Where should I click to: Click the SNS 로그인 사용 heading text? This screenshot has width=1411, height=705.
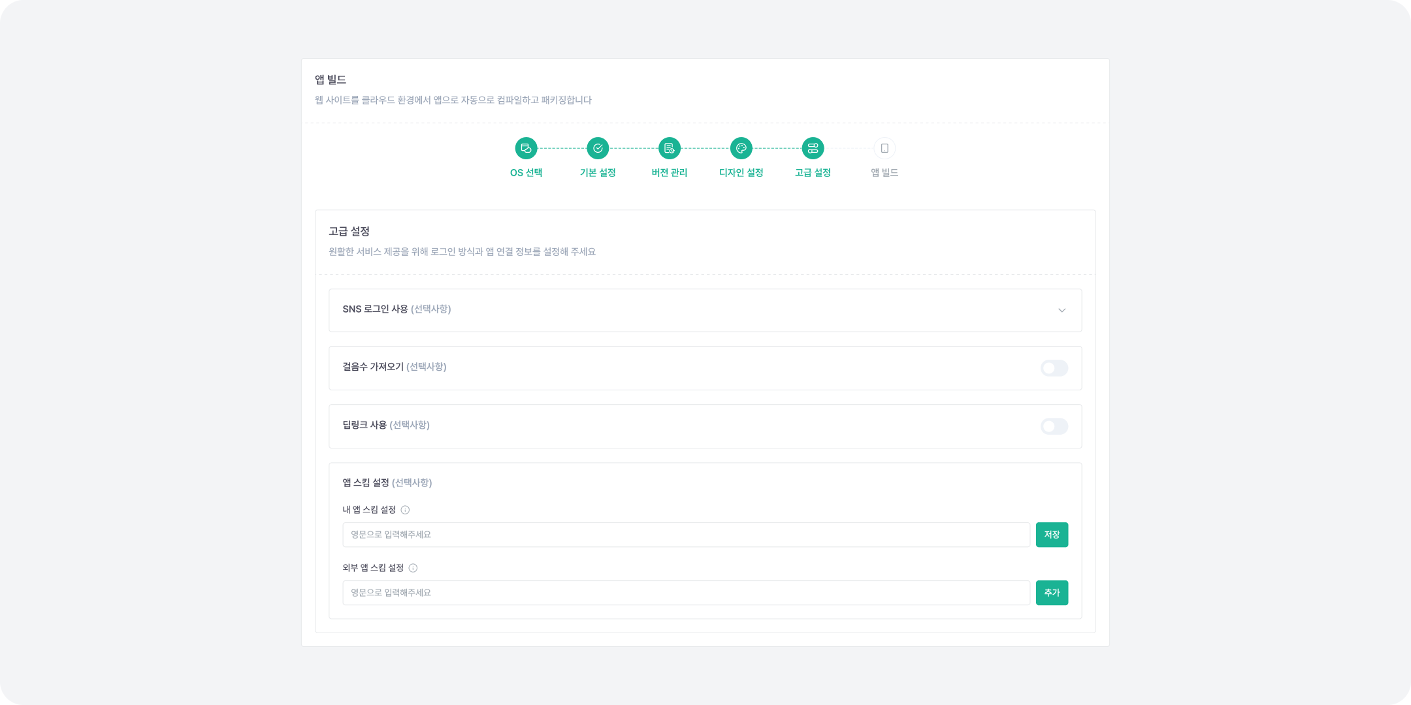pos(375,309)
